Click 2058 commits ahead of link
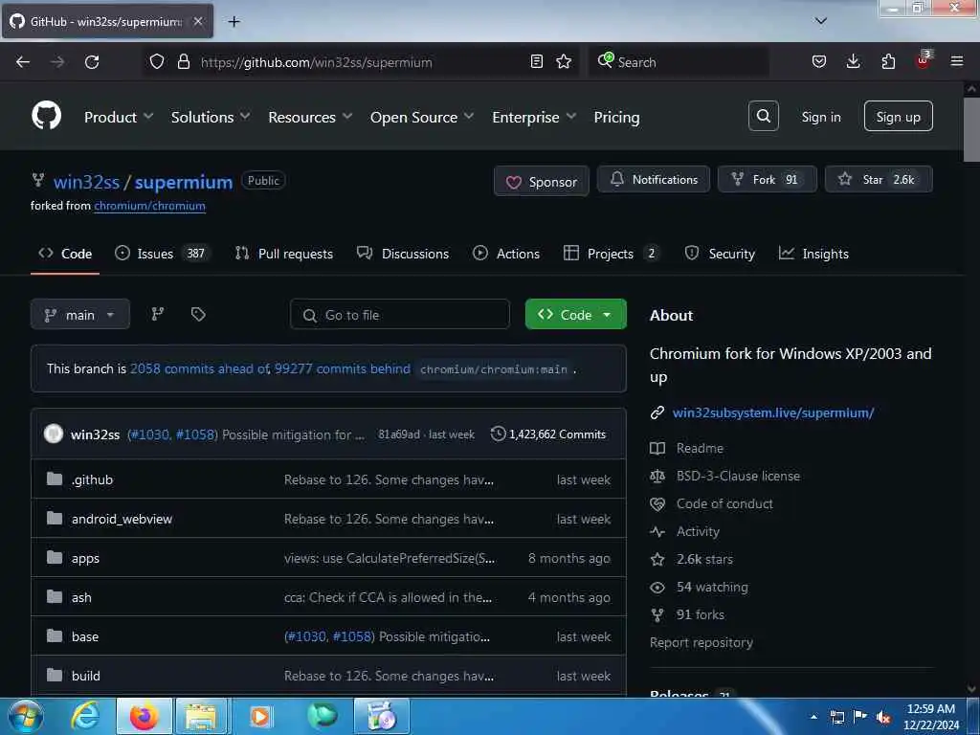The width and height of the screenshot is (980, 735). click(x=199, y=368)
